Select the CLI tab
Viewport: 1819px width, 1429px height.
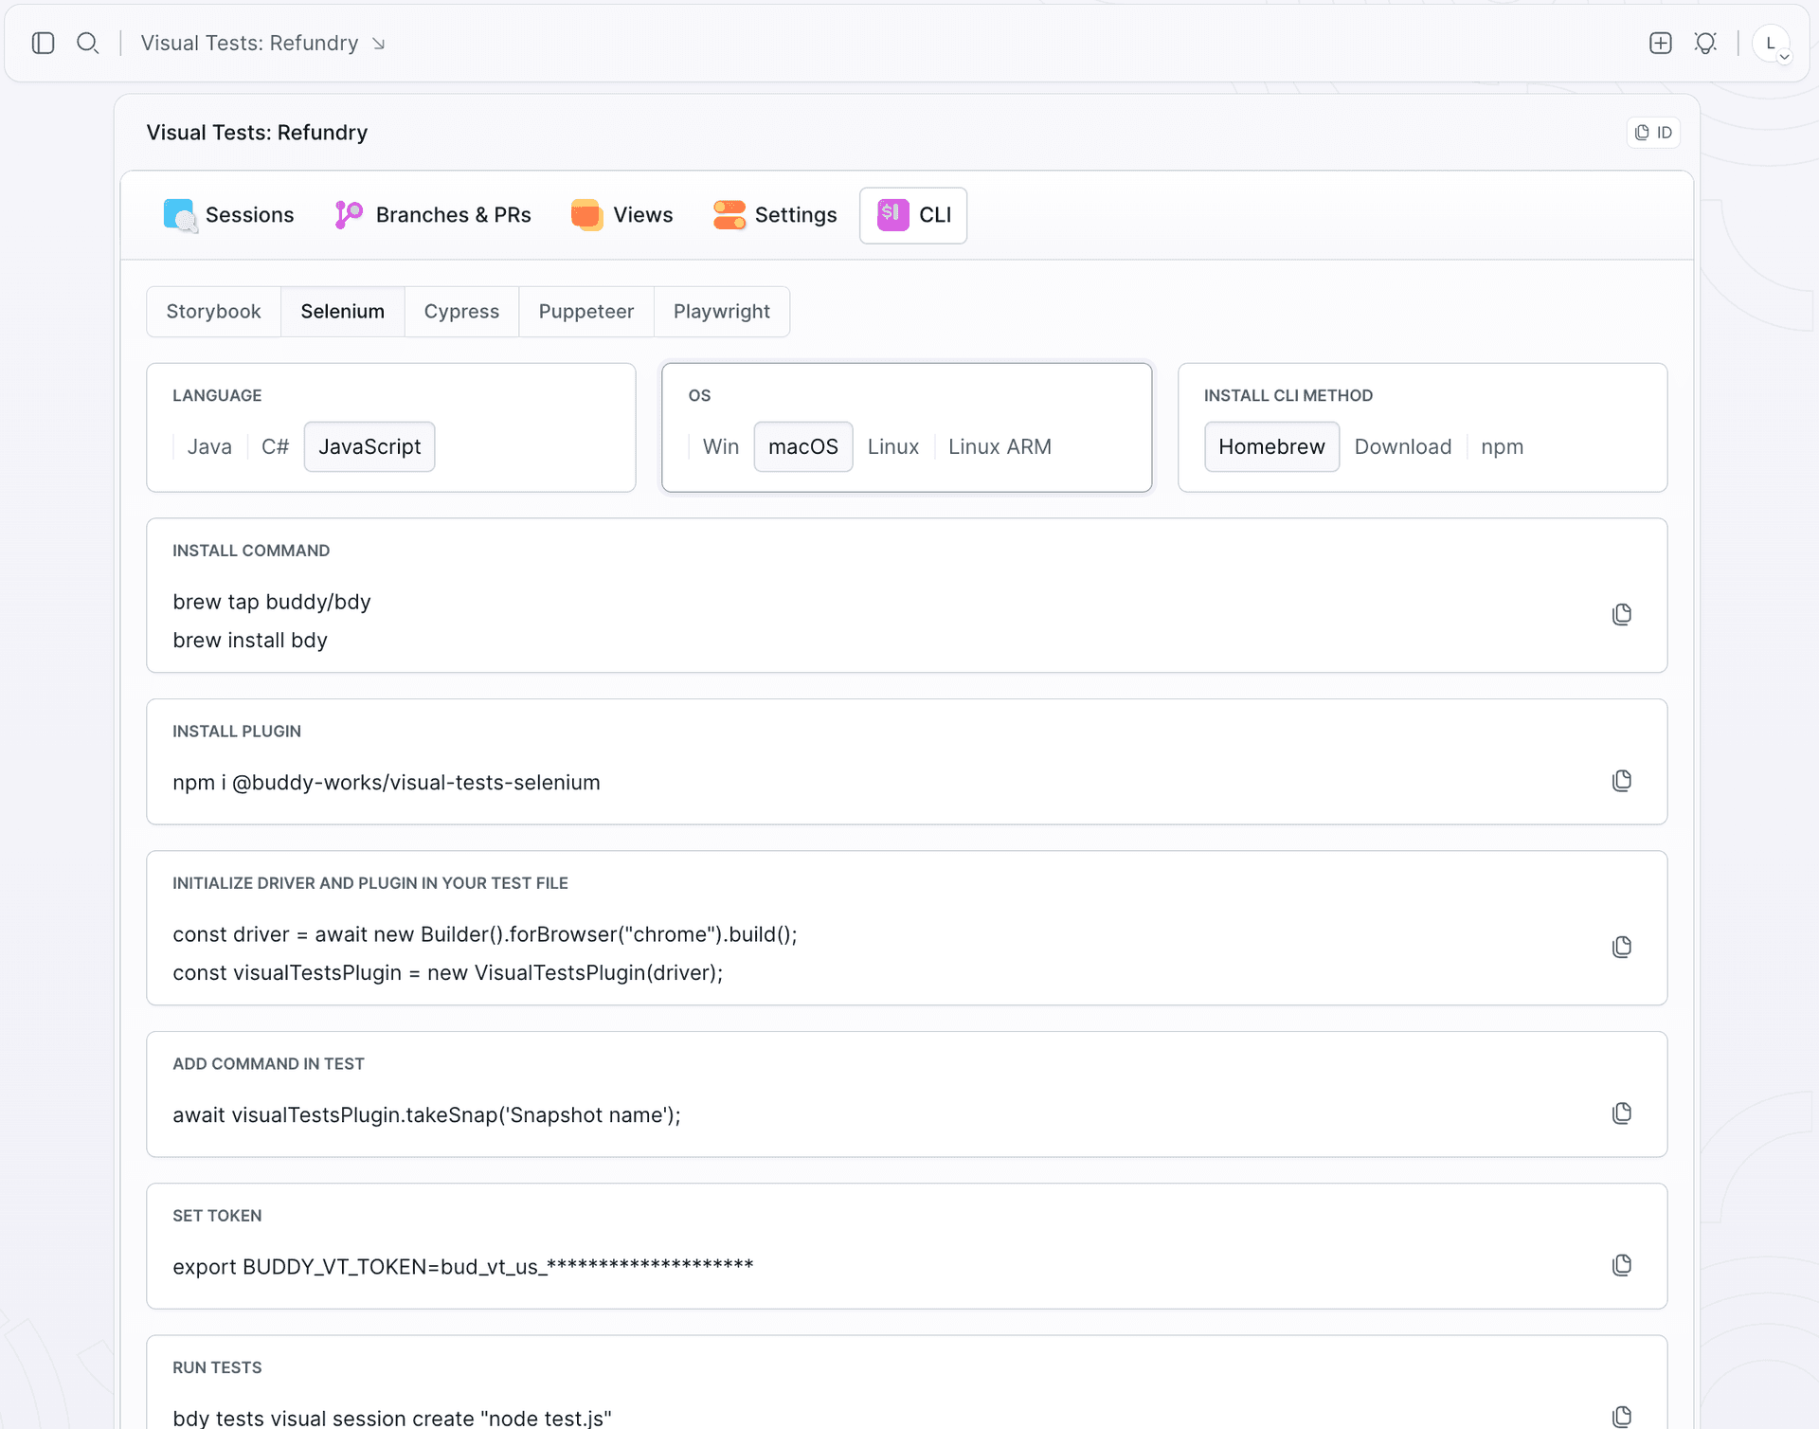(913, 215)
